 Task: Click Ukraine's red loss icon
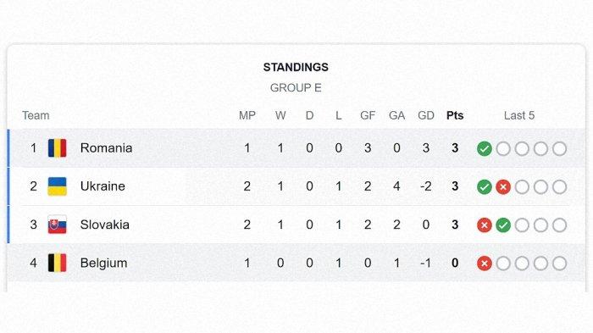503,186
